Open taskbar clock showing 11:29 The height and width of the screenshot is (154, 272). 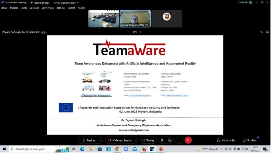[255, 149]
